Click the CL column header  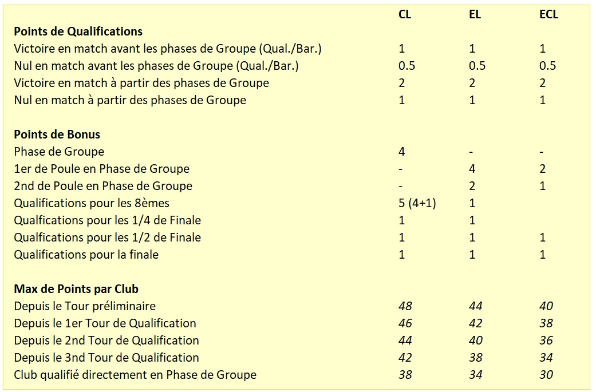404,14
